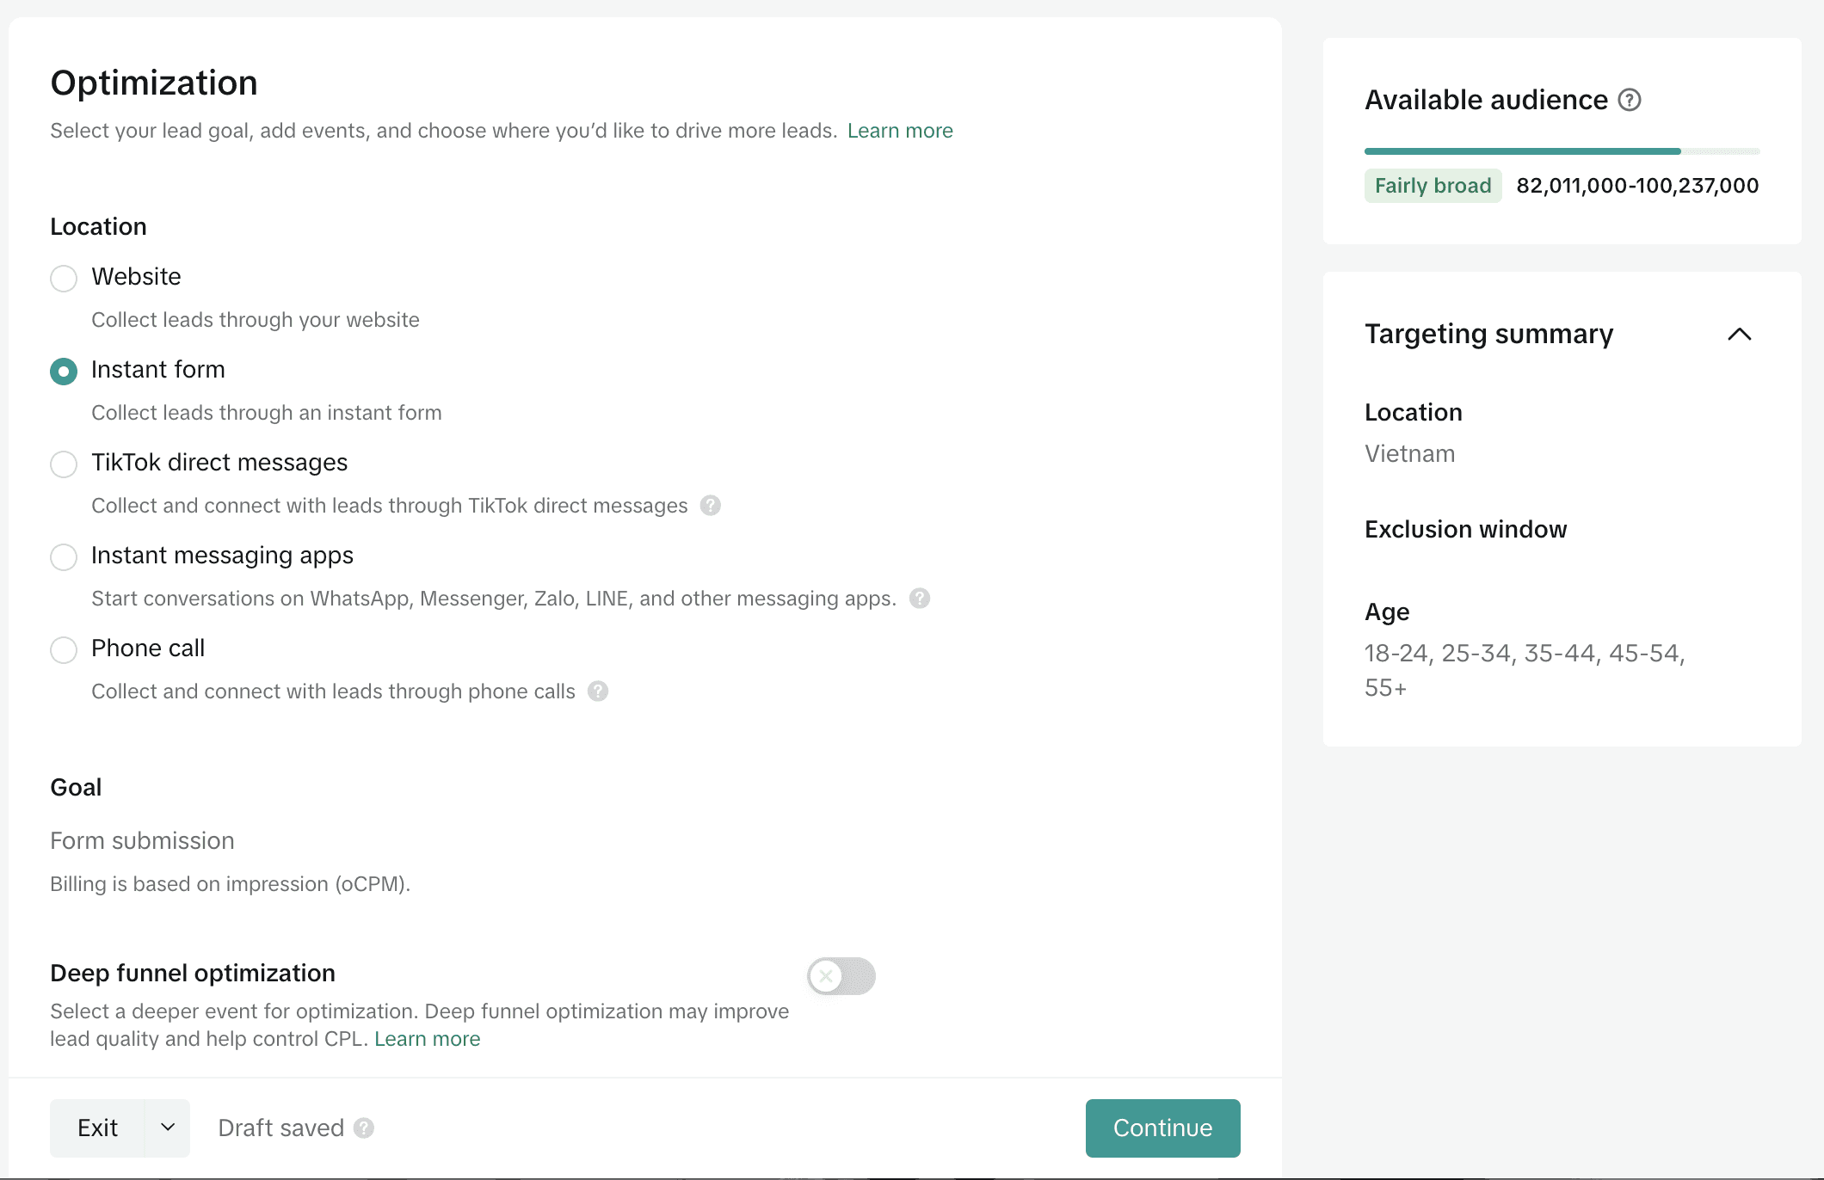The width and height of the screenshot is (1824, 1180).
Task: Open the Draft saved help tooltip
Action: [362, 1128]
